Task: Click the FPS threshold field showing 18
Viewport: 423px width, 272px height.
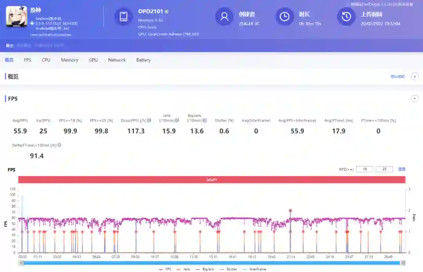Action: pyautogui.click(x=365, y=169)
